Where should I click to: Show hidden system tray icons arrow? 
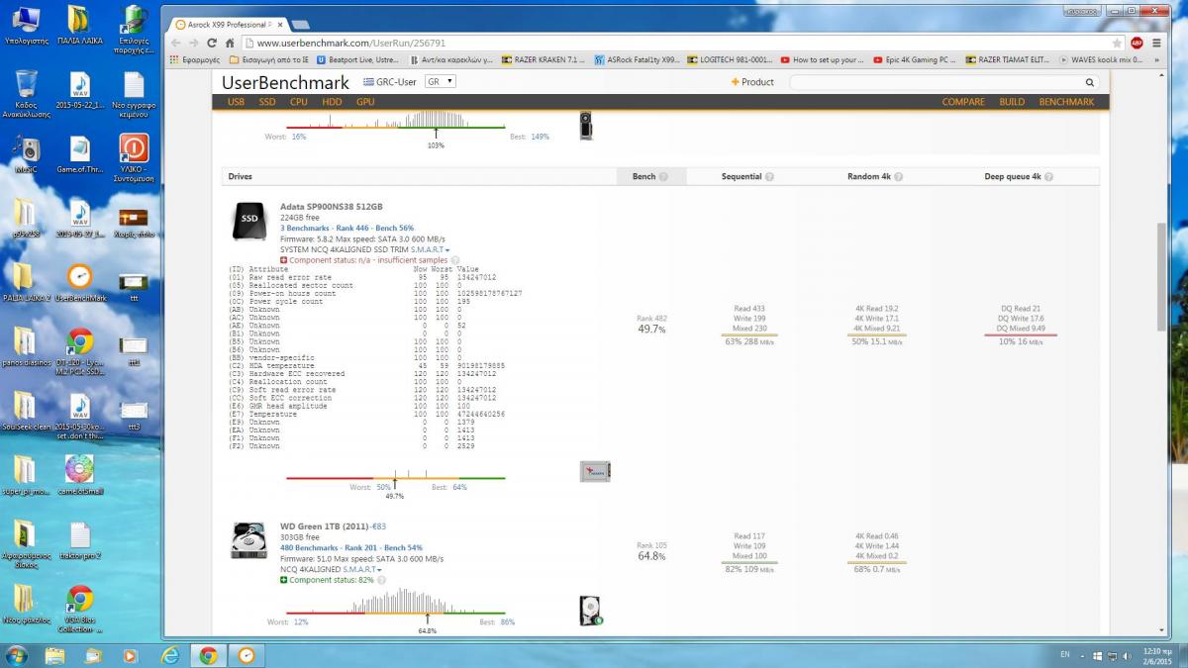click(1082, 655)
